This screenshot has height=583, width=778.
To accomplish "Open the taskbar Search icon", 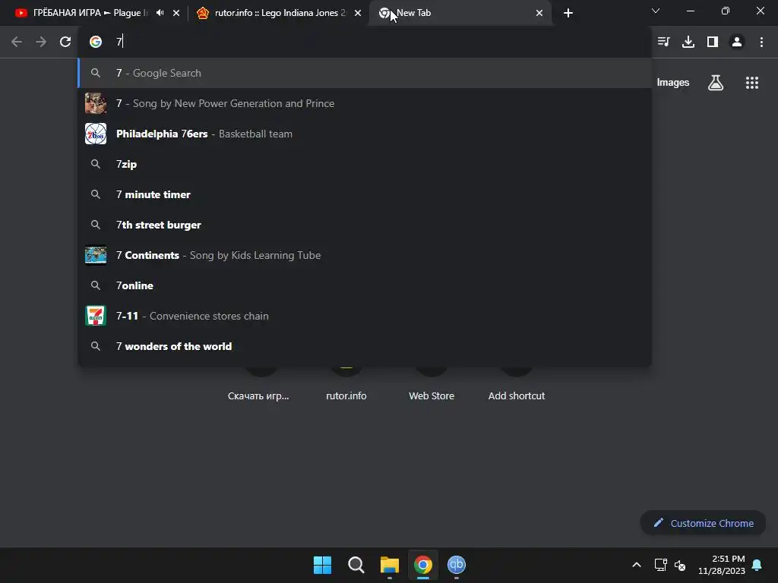I will pyautogui.click(x=356, y=565).
